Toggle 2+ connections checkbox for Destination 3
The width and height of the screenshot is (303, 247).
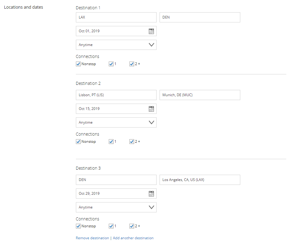click(x=132, y=226)
